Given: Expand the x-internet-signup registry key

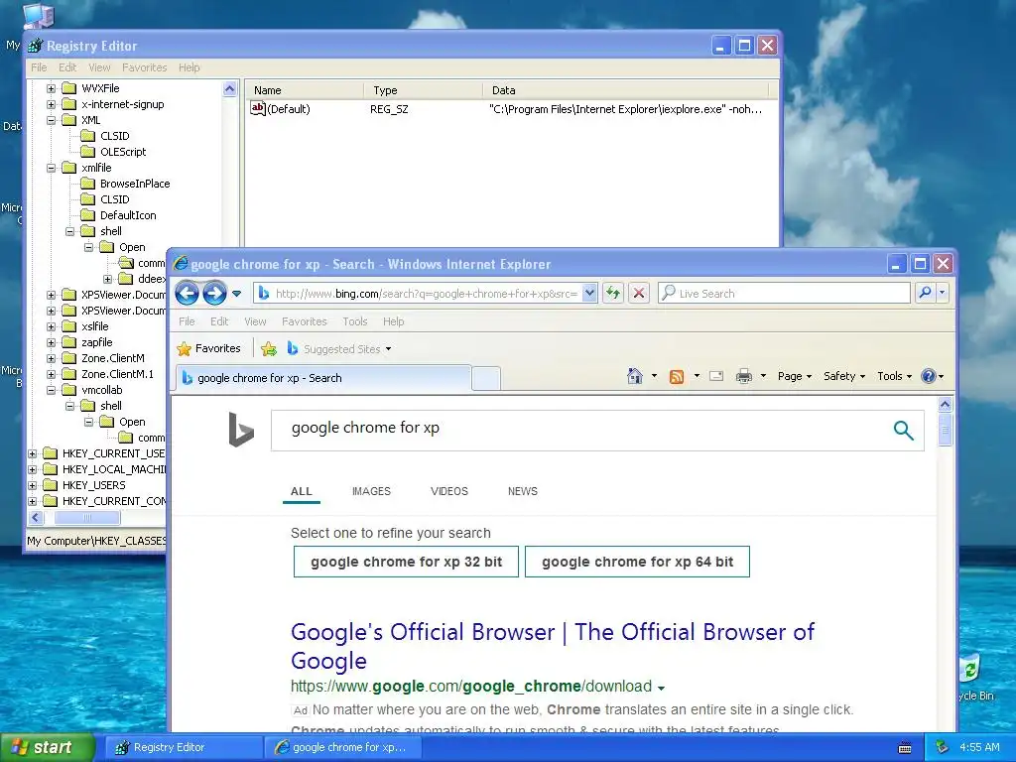Looking at the screenshot, I should coord(52,104).
